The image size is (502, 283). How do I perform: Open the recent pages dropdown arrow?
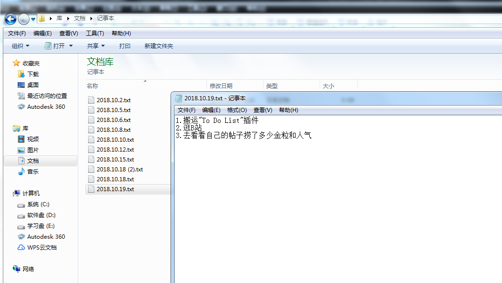[33, 19]
